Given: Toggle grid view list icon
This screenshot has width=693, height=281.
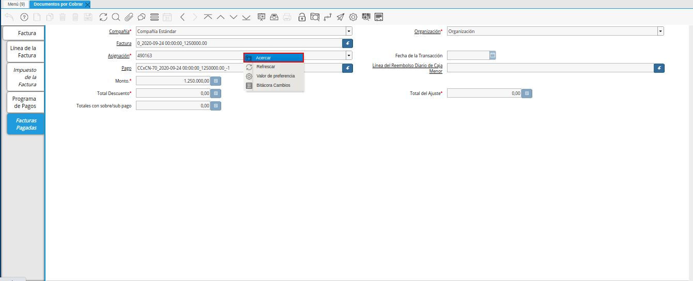Looking at the screenshot, I should point(154,17).
